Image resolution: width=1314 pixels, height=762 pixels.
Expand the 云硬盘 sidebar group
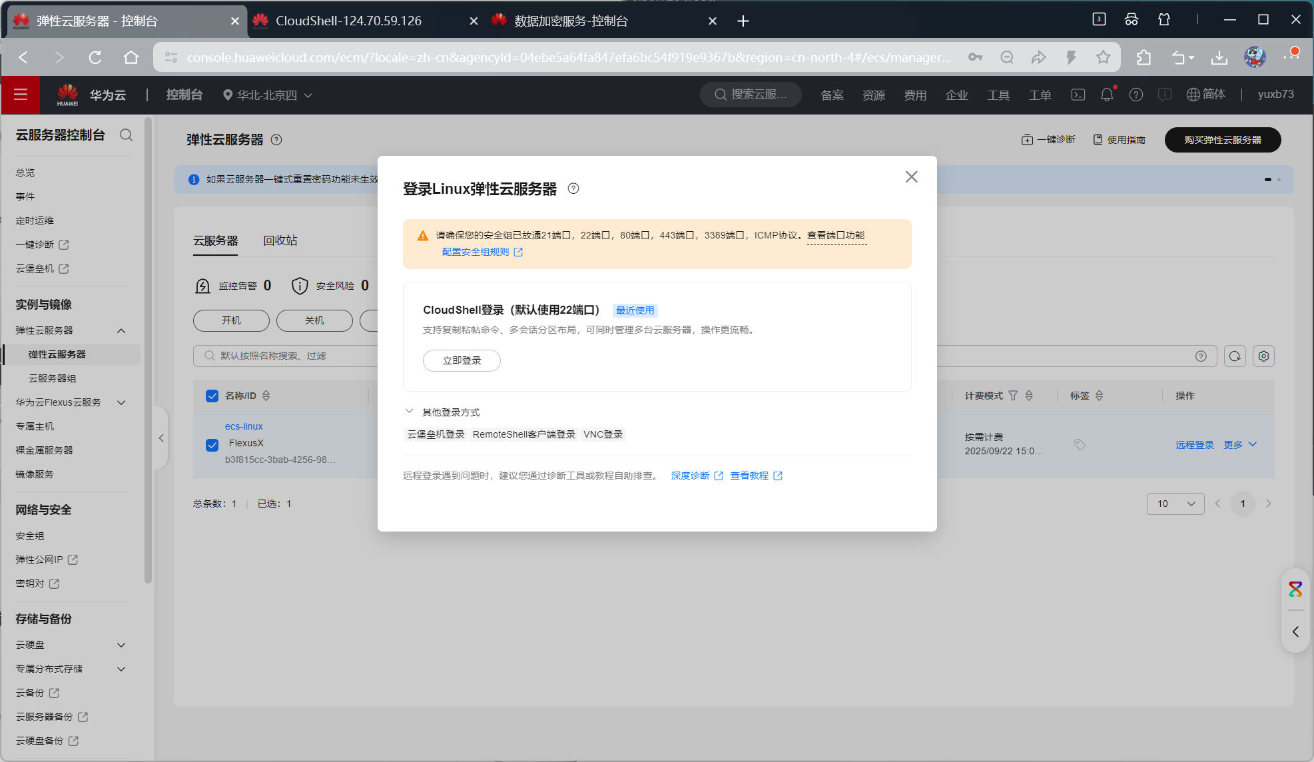coord(121,645)
